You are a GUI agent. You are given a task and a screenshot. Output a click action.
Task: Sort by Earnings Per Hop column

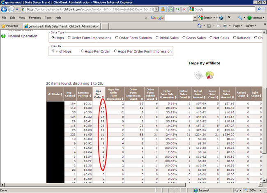[x=85, y=94]
